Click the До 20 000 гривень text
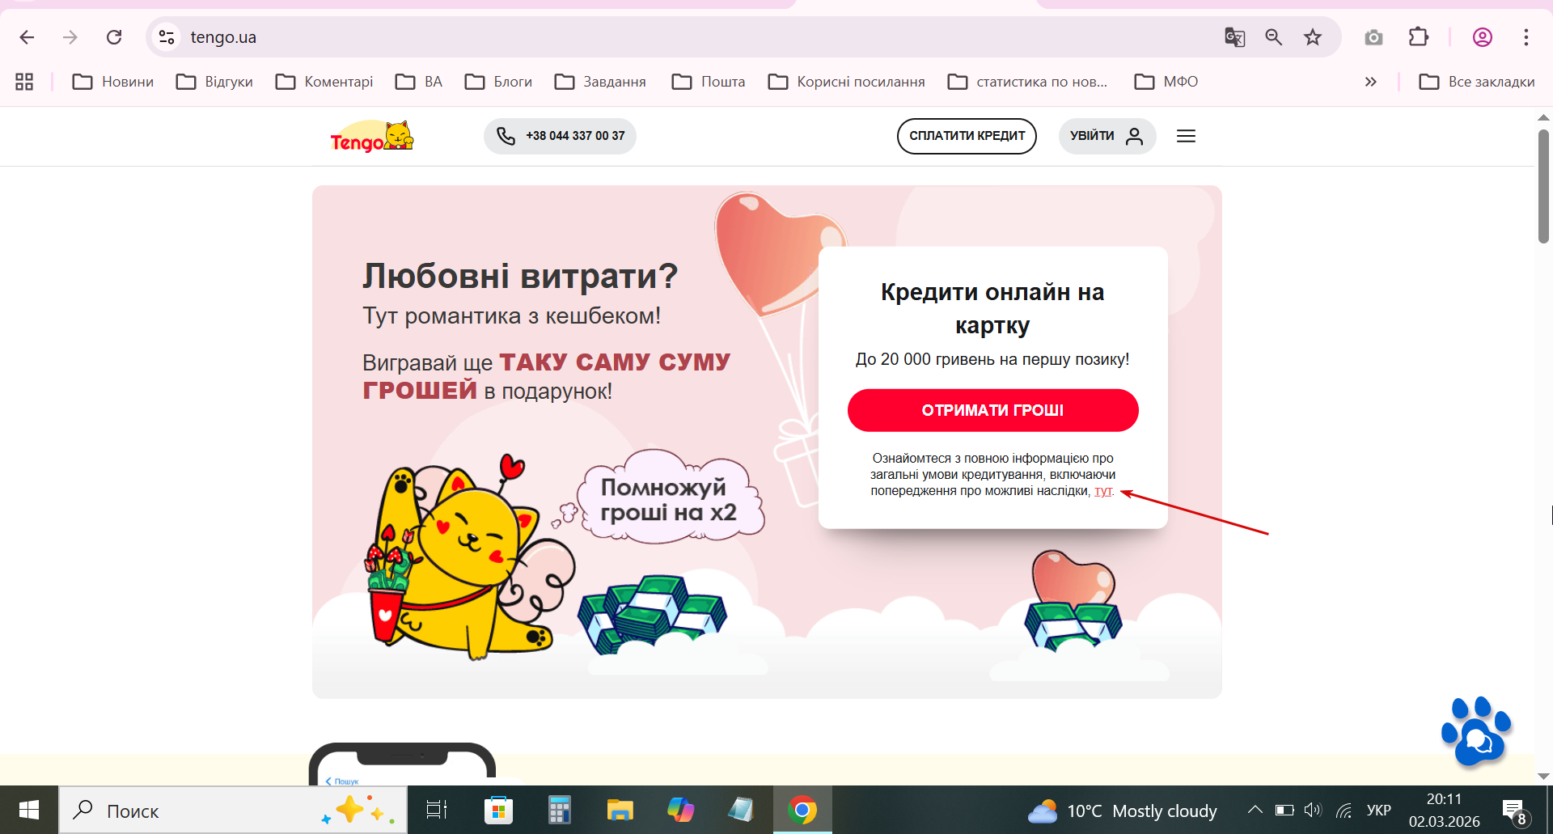 tap(992, 359)
